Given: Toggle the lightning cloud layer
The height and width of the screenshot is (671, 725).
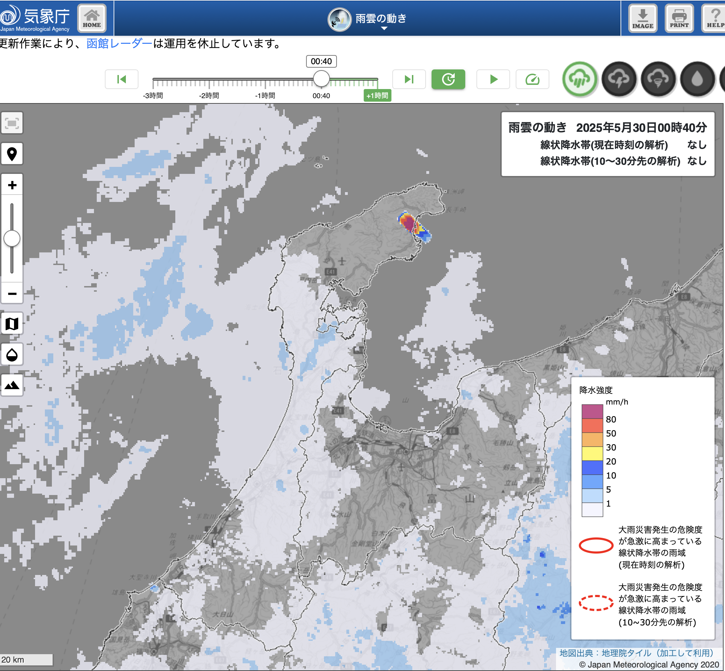Looking at the screenshot, I should (x=619, y=79).
